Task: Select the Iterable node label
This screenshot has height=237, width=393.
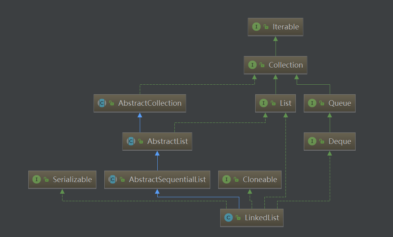Action: (286, 27)
